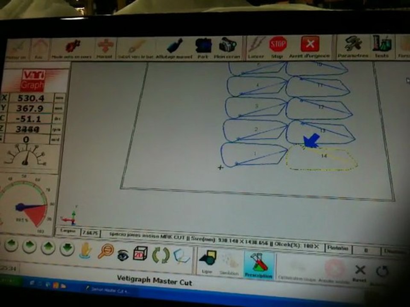Select pattern piece 4 on canvas
410x307 pixels.
point(257,86)
